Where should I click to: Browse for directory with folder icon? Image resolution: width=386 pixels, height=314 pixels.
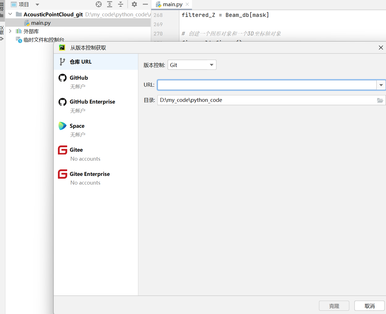tap(380, 100)
